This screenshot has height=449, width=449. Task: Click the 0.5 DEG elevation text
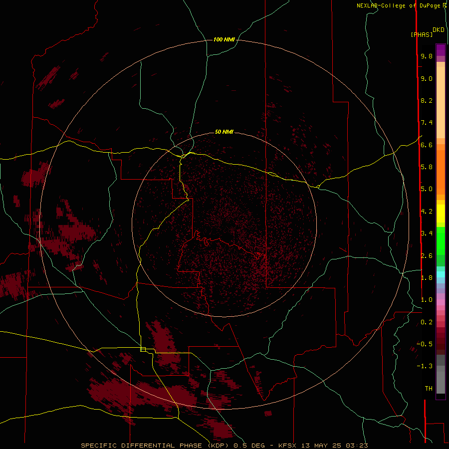click(x=249, y=446)
